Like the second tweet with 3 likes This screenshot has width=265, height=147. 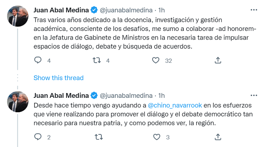157,137
